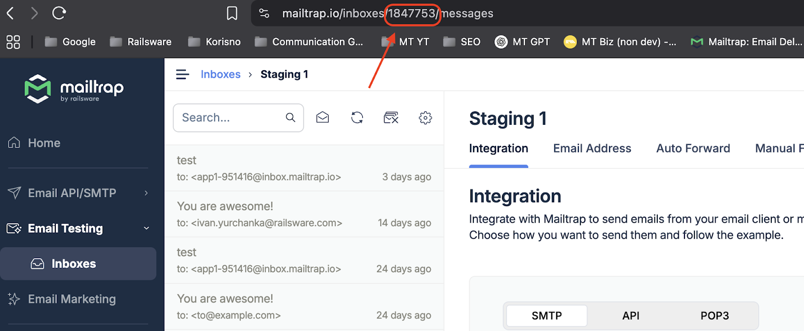Mark all messages as read with the envelope icon

point(323,118)
